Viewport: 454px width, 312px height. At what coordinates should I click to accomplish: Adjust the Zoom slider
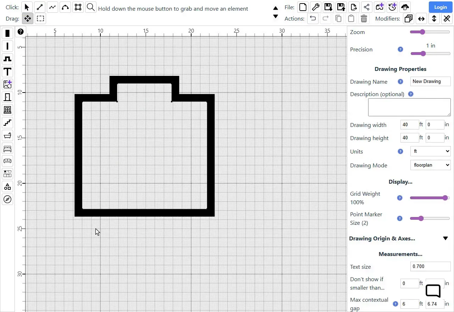tap(430, 32)
